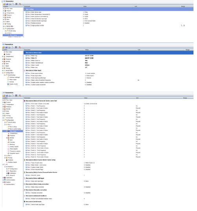This screenshot has height=211, width=197.
Task: Select the Serialnumbers tree item
Action: tap(10, 184)
